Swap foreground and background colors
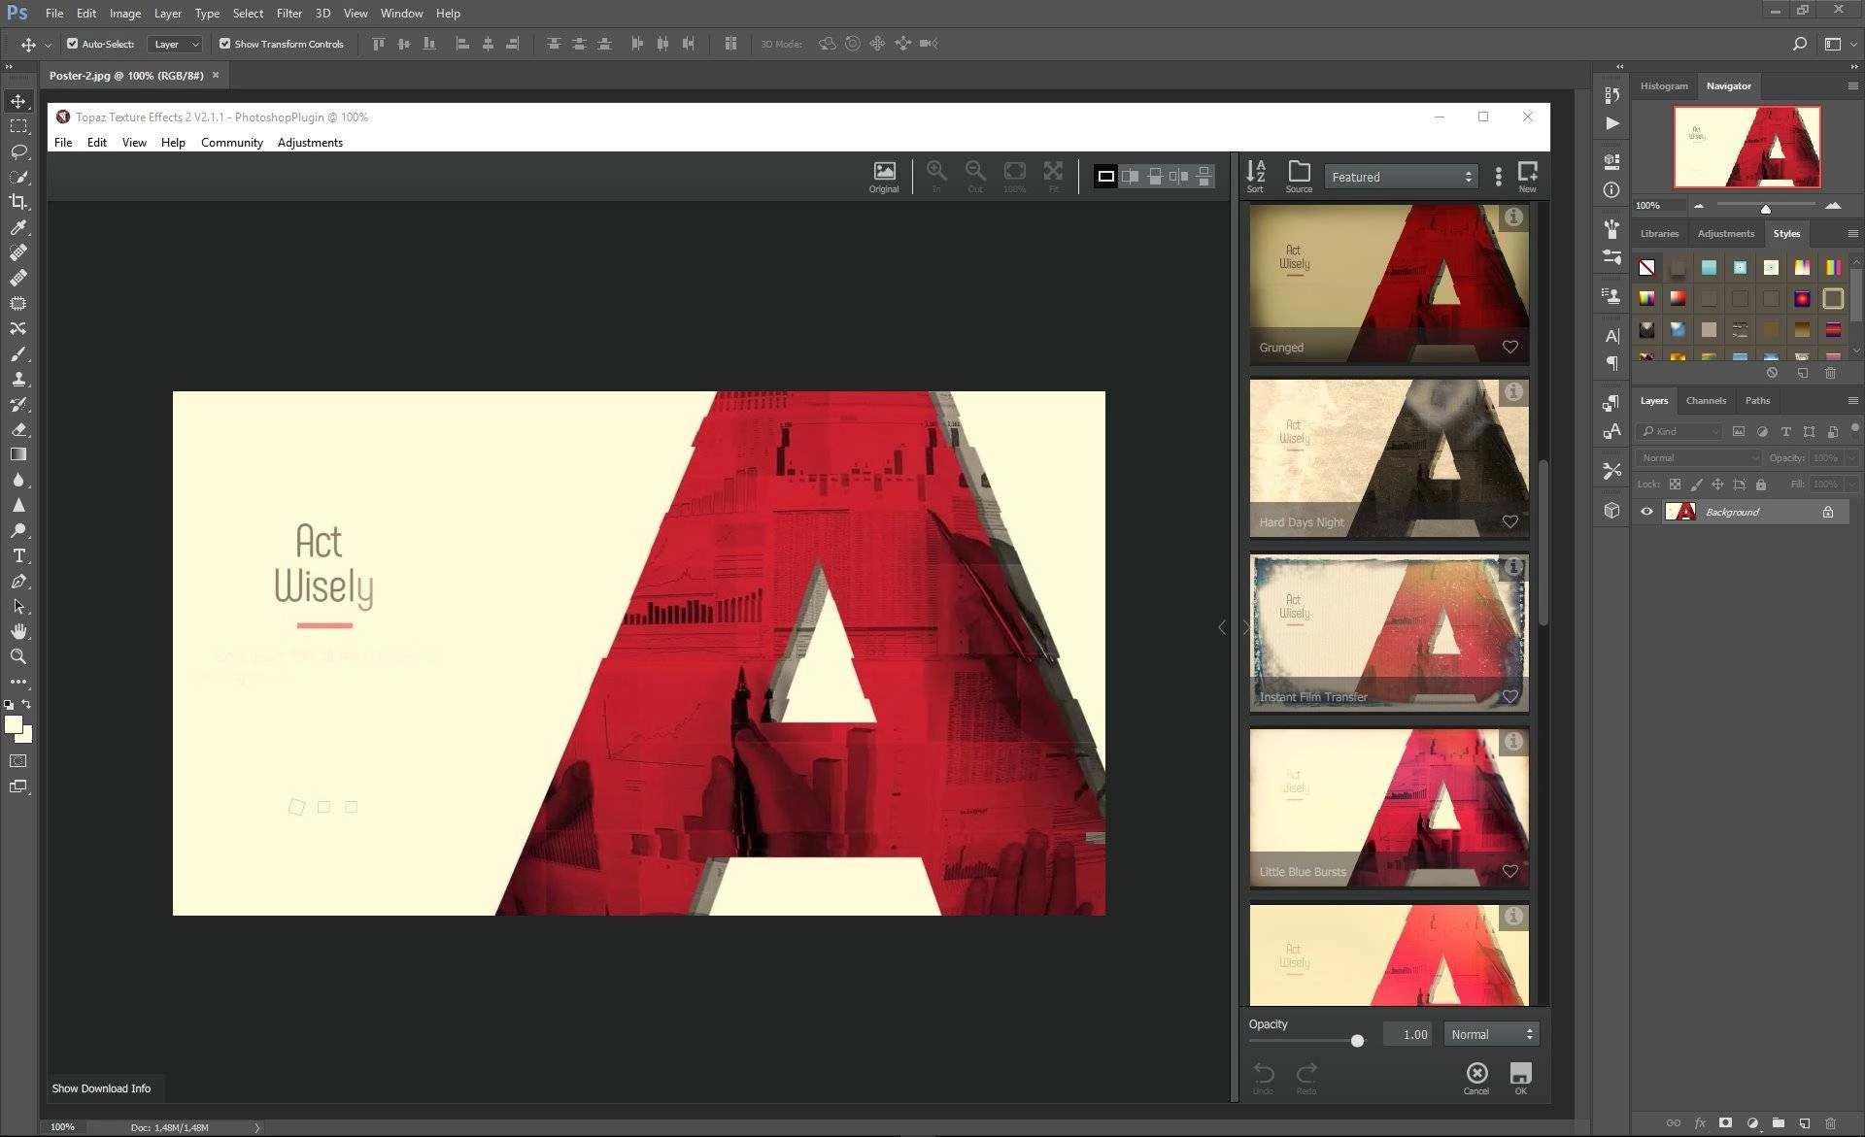Screen dimensions: 1865x1137 26,704
